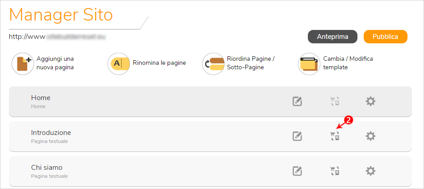424x189 pixels.
Task: Click the Anteprima button
Action: pyautogui.click(x=332, y=37)
